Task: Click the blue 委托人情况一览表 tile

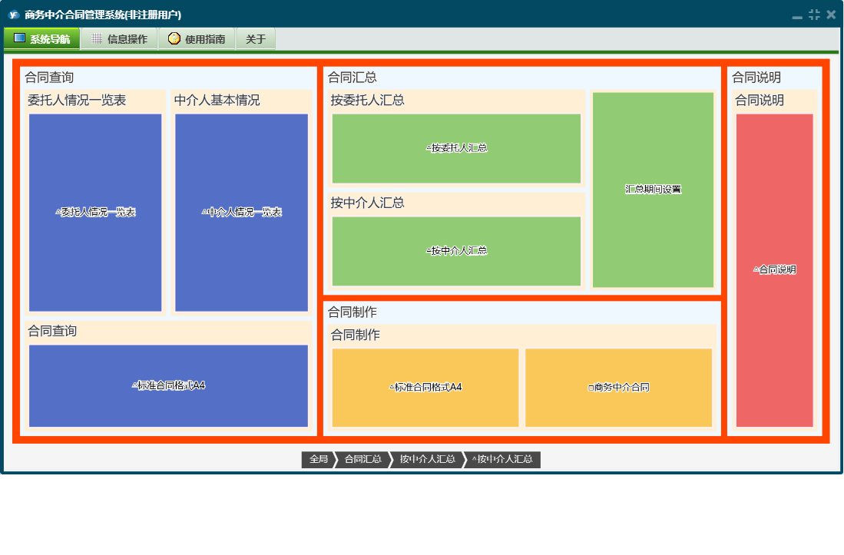Action: (x=95, y=213)
